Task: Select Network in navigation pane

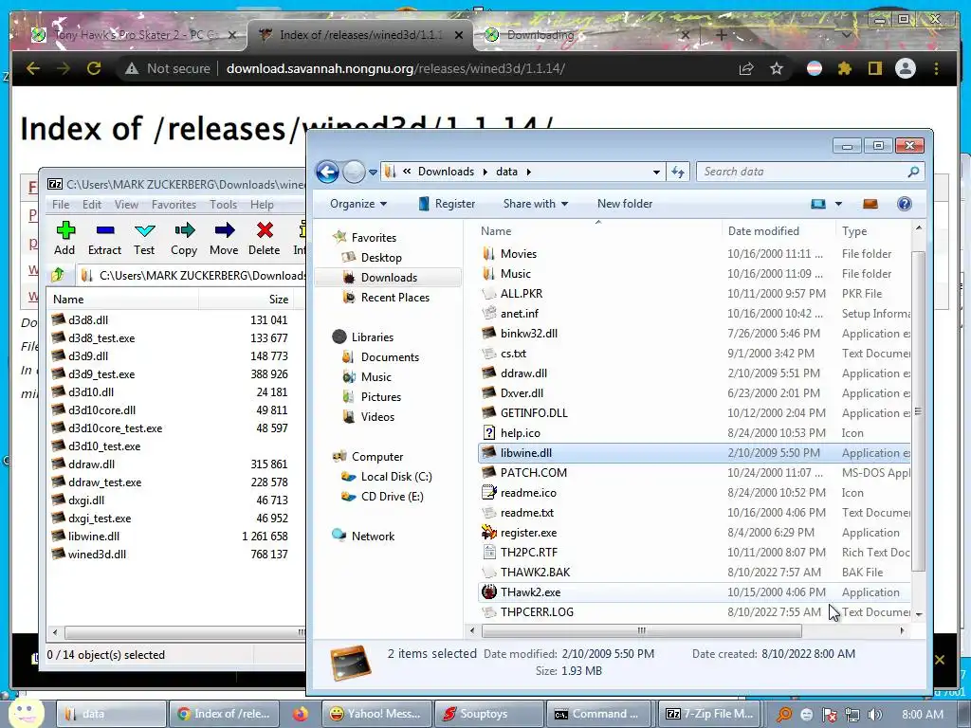Action: [372, 537]
